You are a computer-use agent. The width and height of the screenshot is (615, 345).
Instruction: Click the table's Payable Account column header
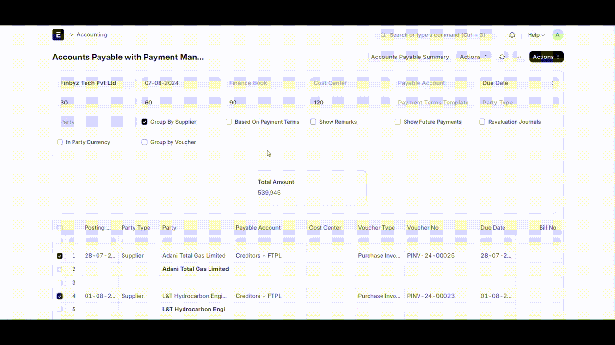coord(270,228)
